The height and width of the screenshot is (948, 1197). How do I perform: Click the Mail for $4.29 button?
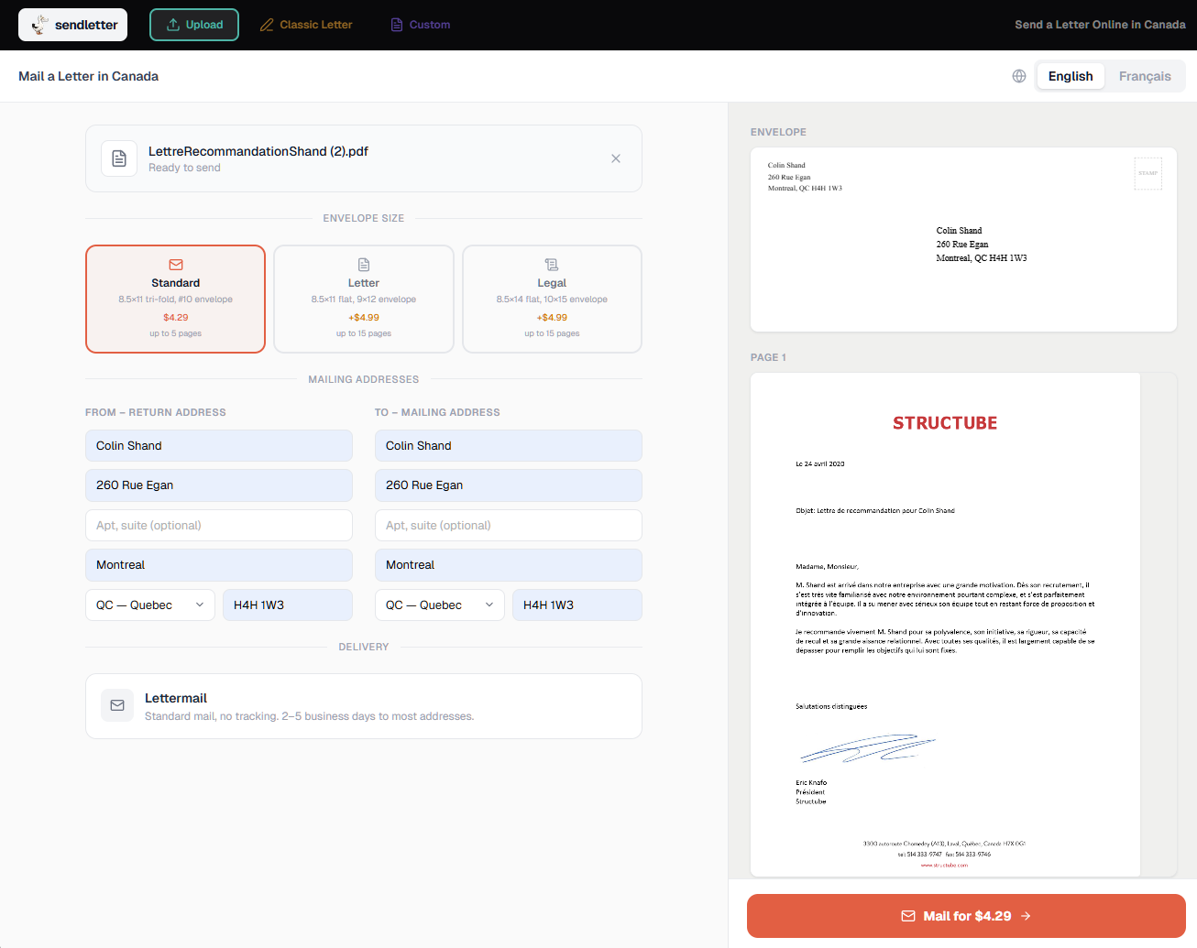[966, 916]
